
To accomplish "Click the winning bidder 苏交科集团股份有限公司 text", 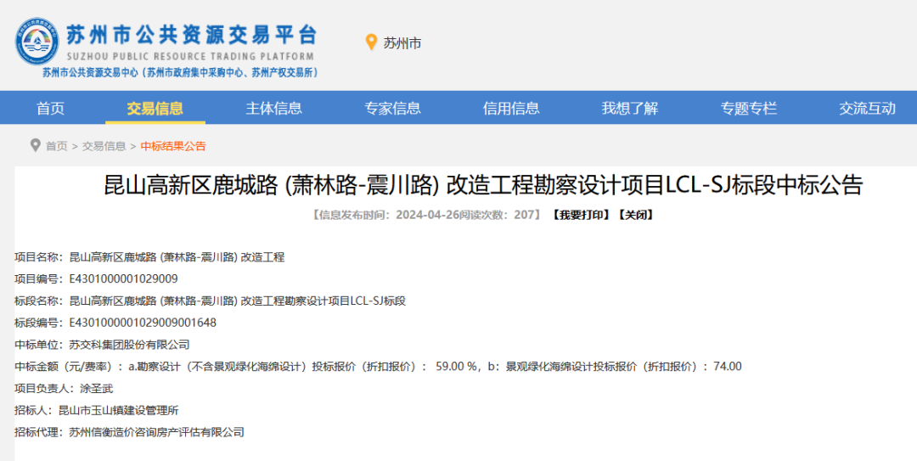I will (x=129, y=345).
